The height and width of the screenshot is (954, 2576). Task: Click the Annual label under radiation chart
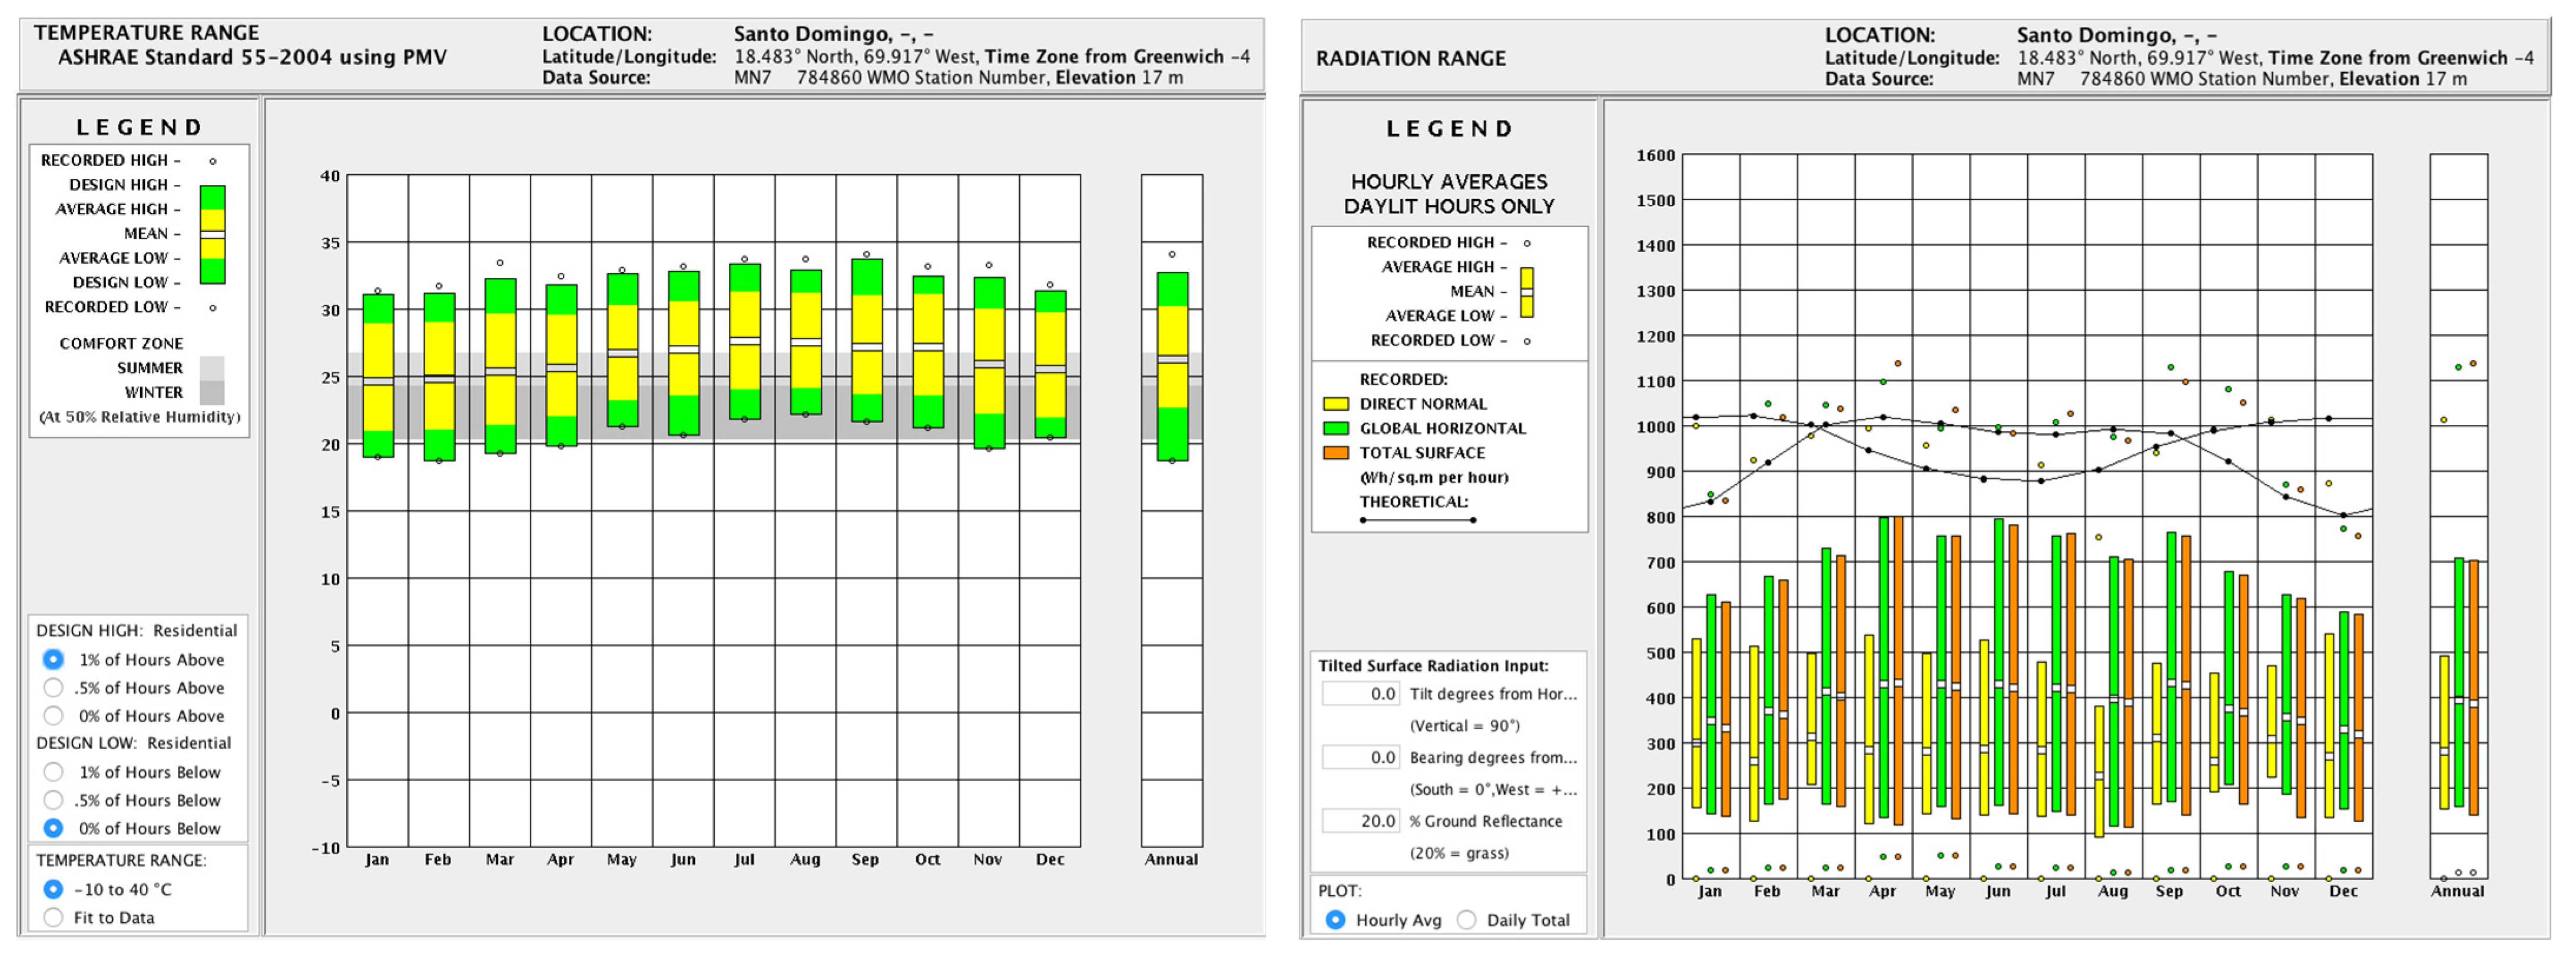coord(2457,891)
